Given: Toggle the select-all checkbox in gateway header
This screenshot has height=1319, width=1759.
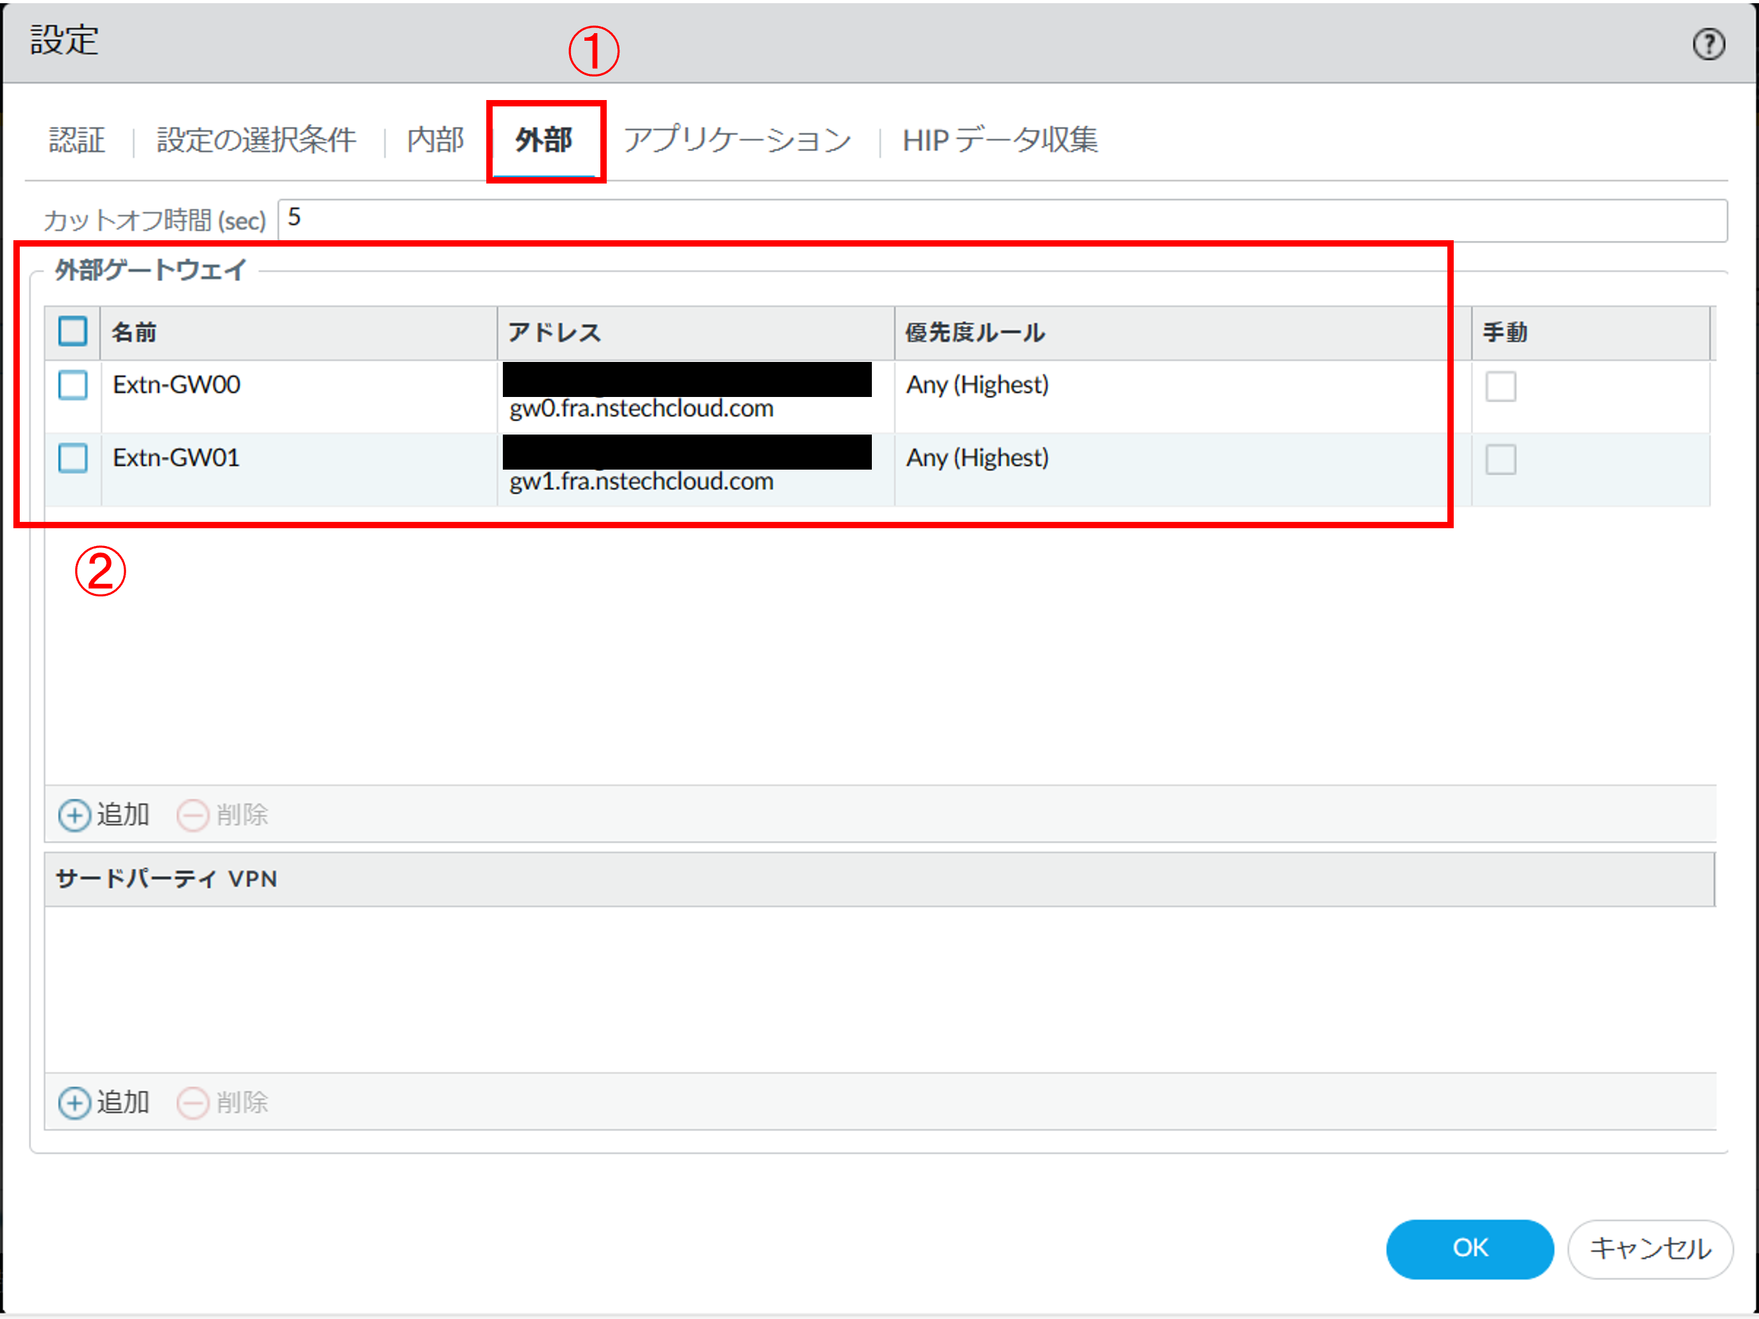Looking at the screenshot, I should pyautogui.click(x=73, y=331).
